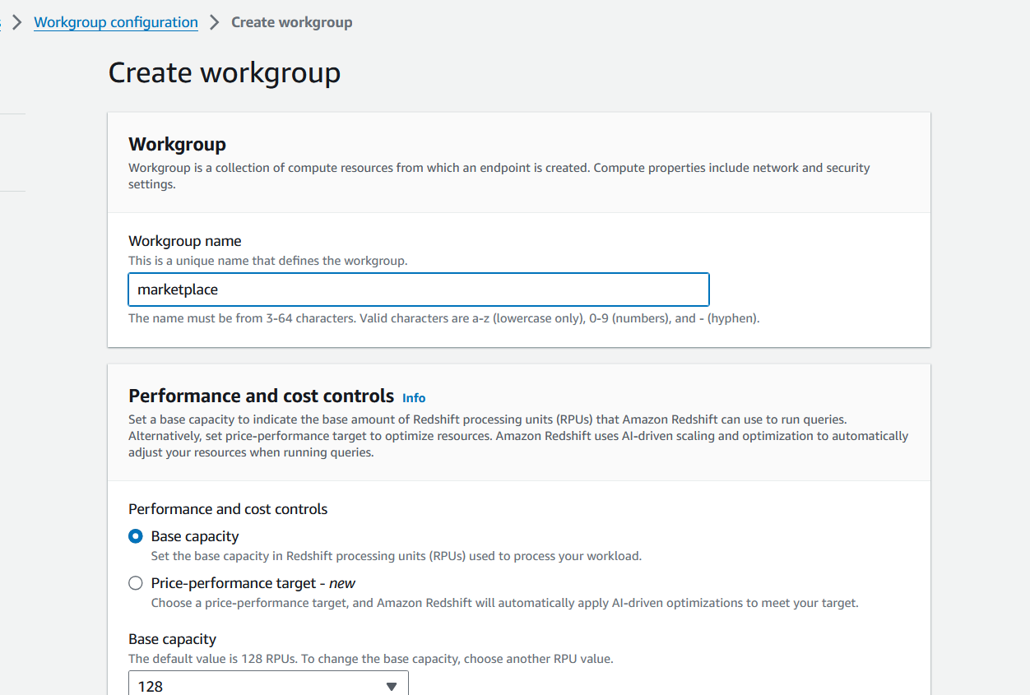Click the Base capacity dropdown arrow icon
Screen dimensions: 1030x695
click(392, 686)
